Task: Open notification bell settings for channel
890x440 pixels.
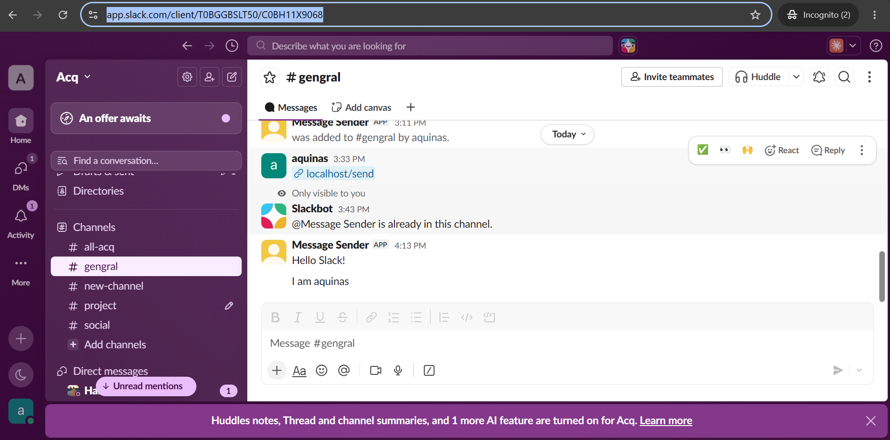Action: coord(819,77)
